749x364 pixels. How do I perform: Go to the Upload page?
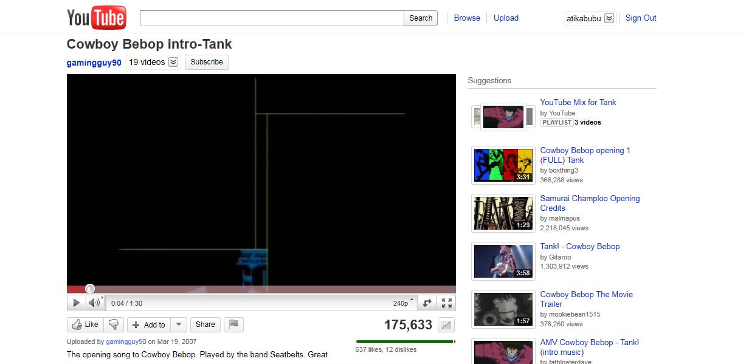point(506,18)
